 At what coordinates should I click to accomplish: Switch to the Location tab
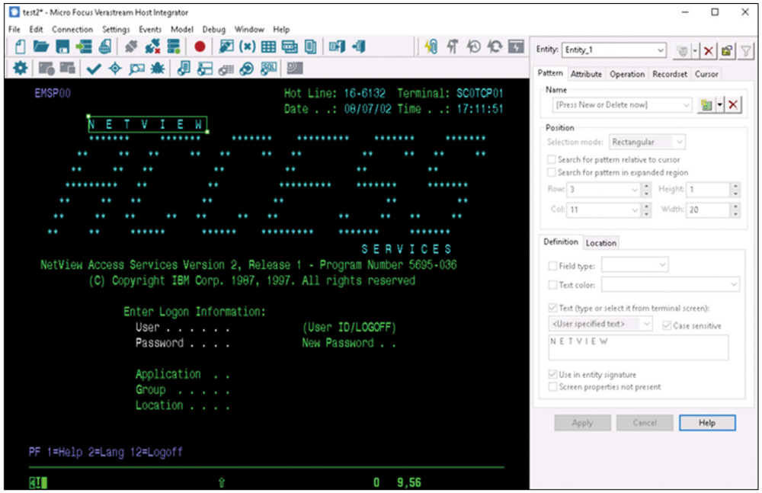click(600, 243)
